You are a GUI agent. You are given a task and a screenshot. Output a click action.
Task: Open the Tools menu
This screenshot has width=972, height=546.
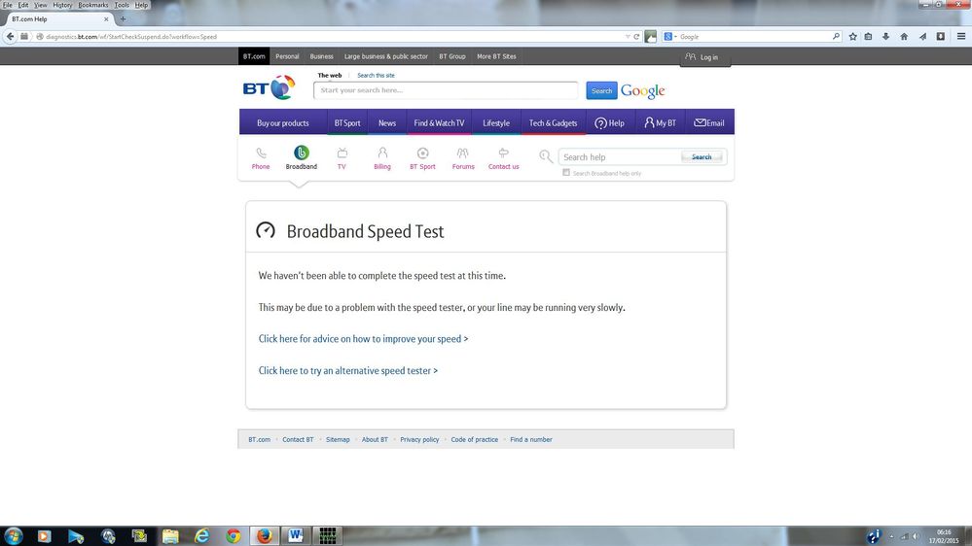click(122, 5)
